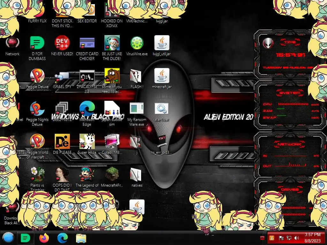Open lwjgl_util.jar Java file
The height and width of the screenshot is (245, 327).
click(162, 43)
